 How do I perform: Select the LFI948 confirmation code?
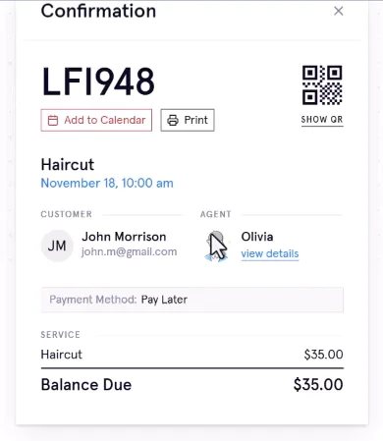98,82
